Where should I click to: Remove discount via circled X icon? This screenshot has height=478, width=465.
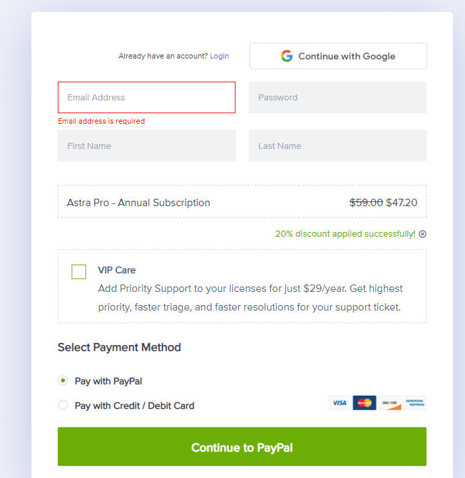tap(422, 234)
